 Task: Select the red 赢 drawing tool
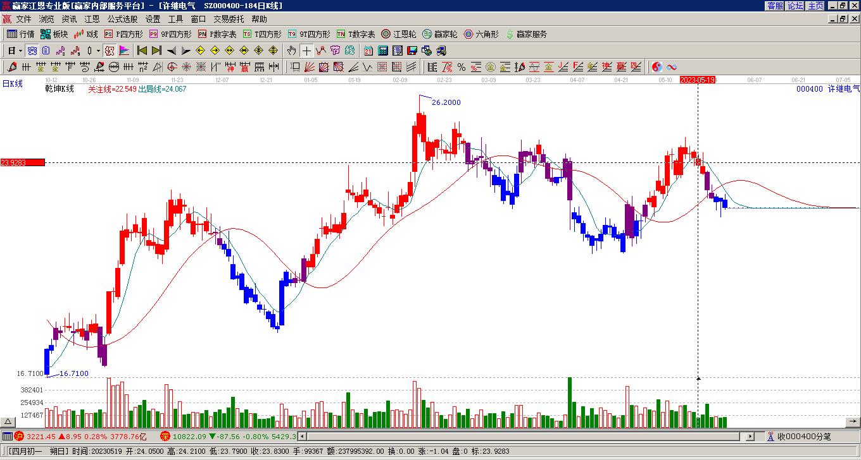point(244,66)
